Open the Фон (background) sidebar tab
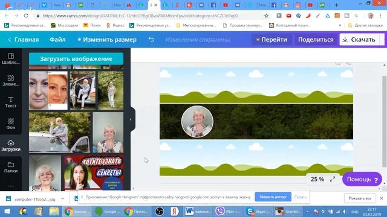Viewport: 387px width, 217px height. [11, 124]
